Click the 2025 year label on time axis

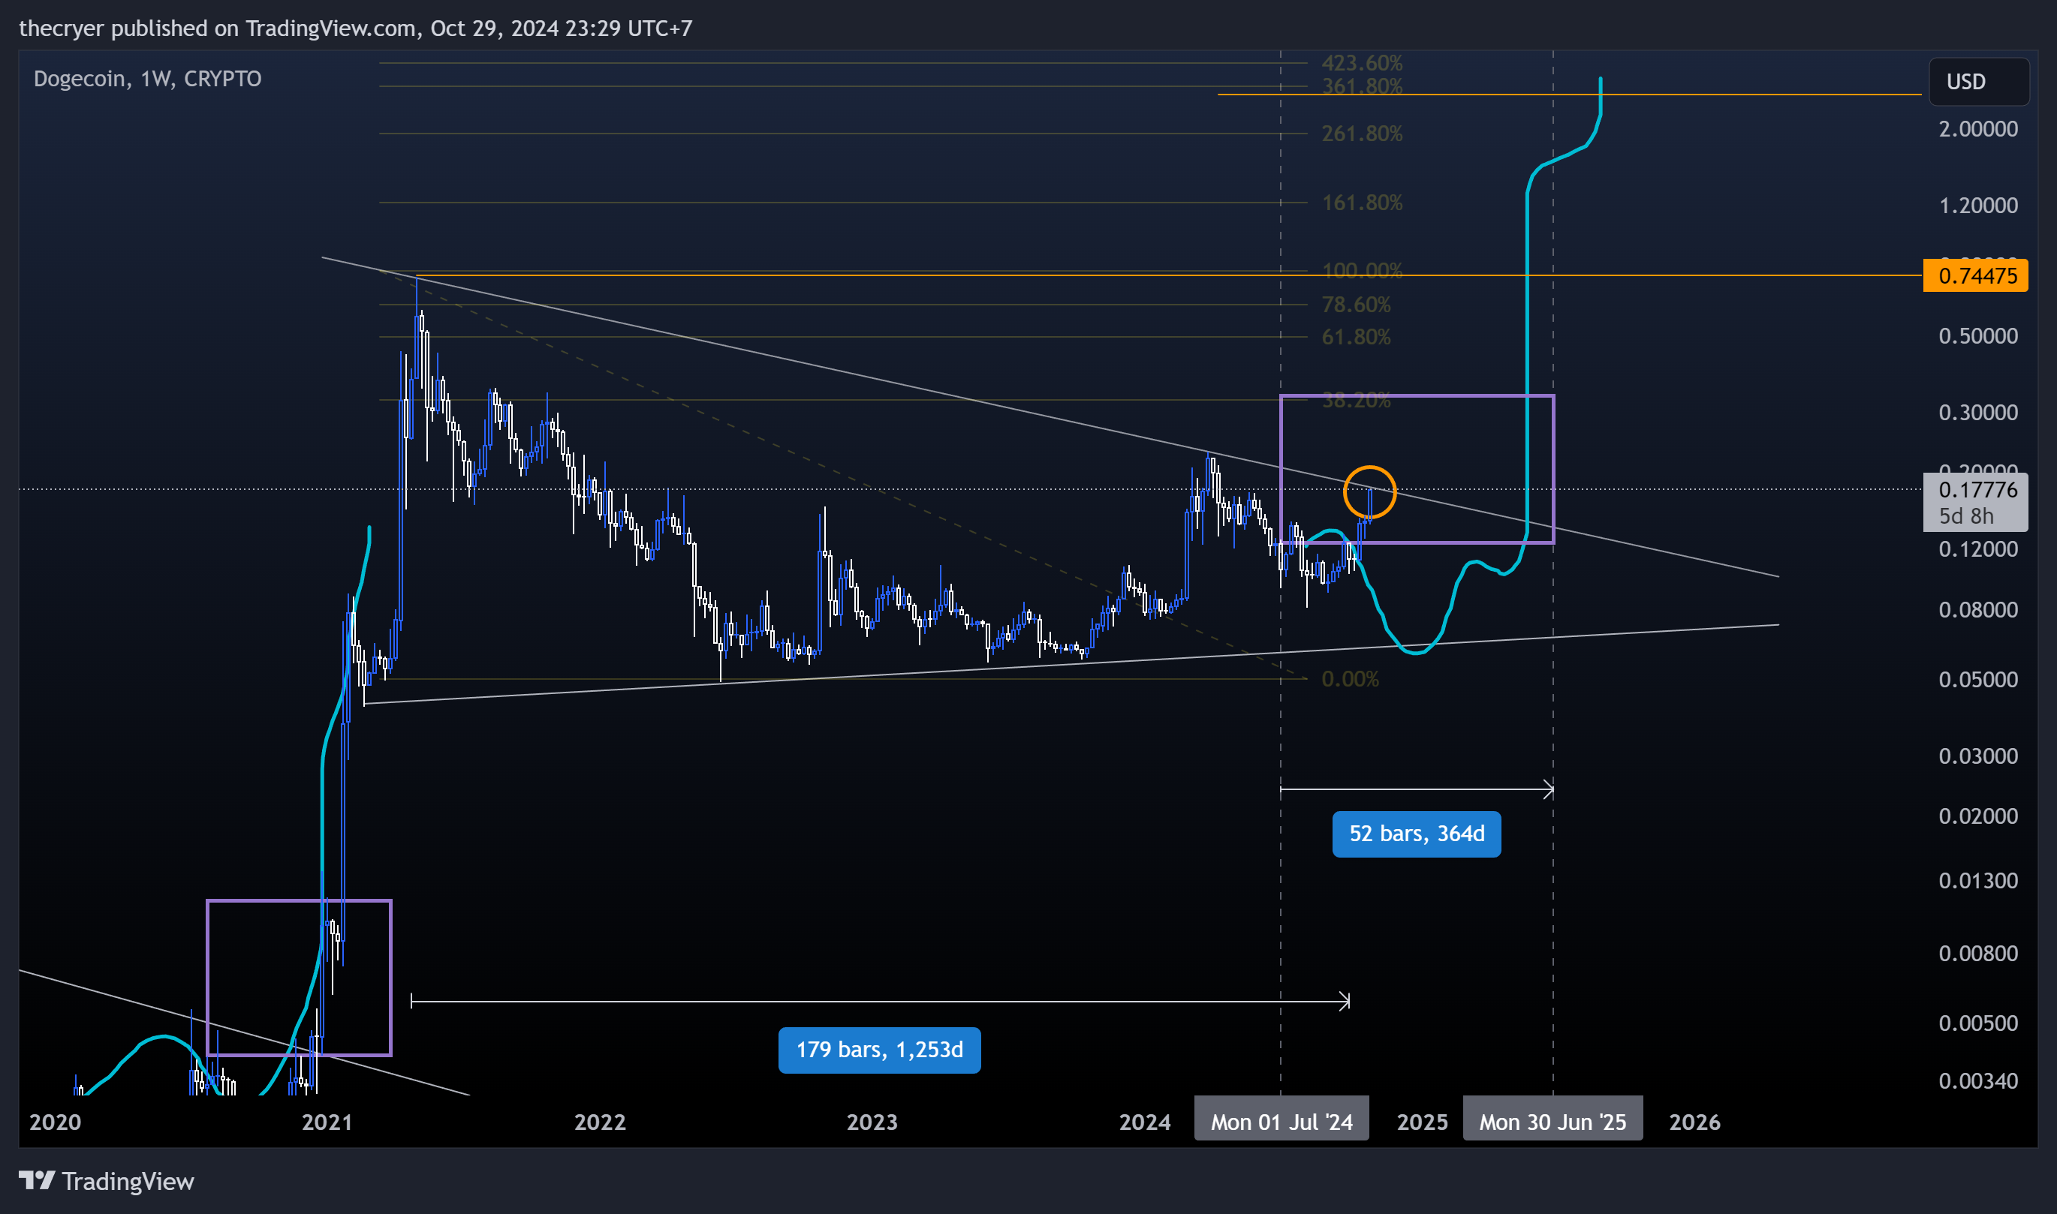click(1422, 1122)
